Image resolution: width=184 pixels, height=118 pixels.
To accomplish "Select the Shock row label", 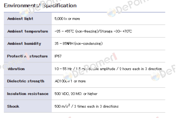I will tap(13, 106).
